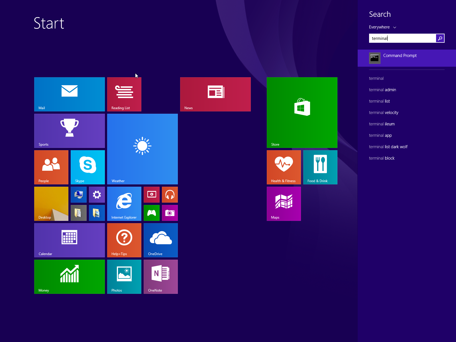Open the Maps tile
The width and height of the screenshot is (456, 342).
pos(284,203)
